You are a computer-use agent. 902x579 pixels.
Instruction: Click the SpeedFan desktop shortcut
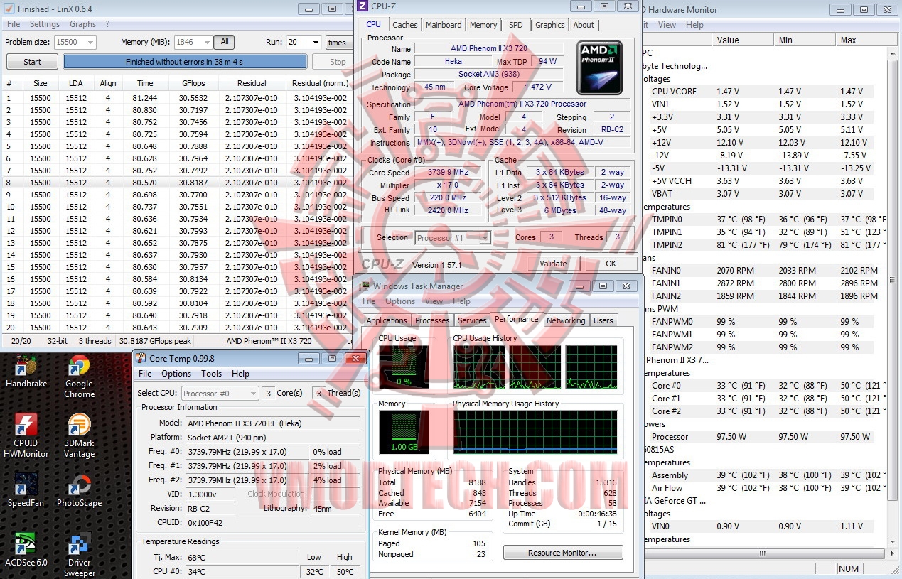[x=26, y=490]
